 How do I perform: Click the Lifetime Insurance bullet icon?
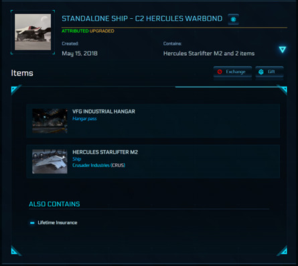pos(32,223)
